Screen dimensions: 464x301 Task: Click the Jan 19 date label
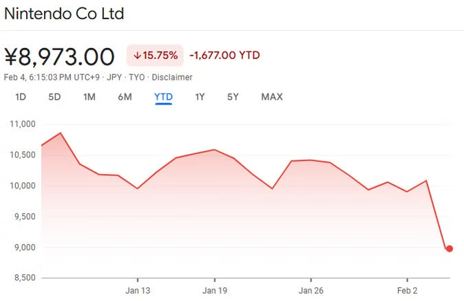click(215, 289)
